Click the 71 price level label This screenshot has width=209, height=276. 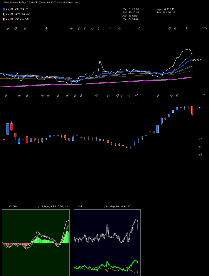(x=200, y=139)
